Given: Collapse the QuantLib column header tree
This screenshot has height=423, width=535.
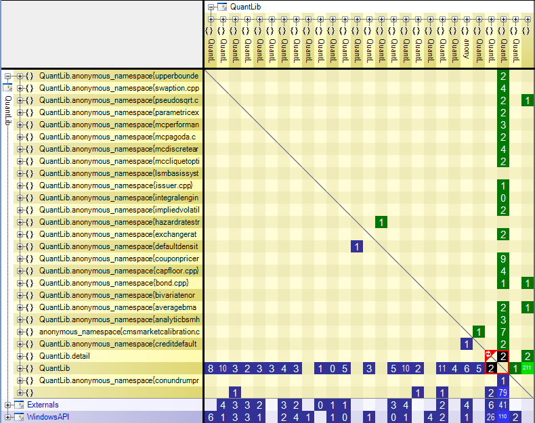Looking at the screenshot, I should click(x=211, y=7).
